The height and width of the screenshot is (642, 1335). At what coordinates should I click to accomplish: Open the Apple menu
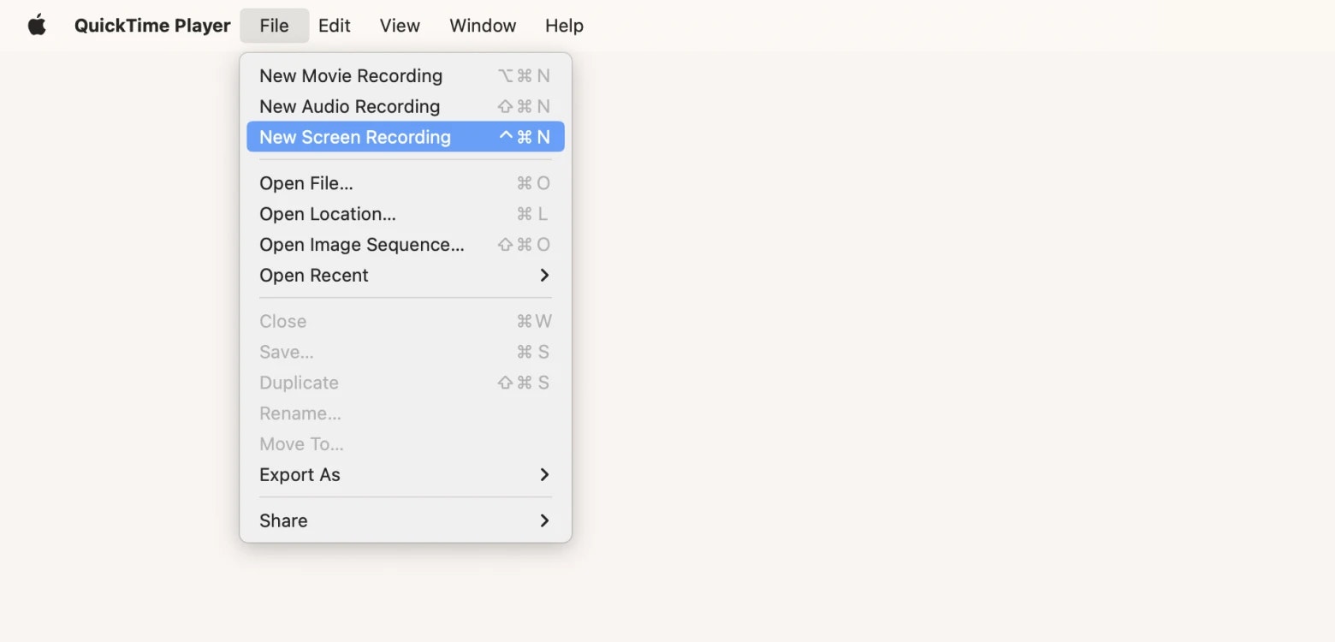pos(37,26)
